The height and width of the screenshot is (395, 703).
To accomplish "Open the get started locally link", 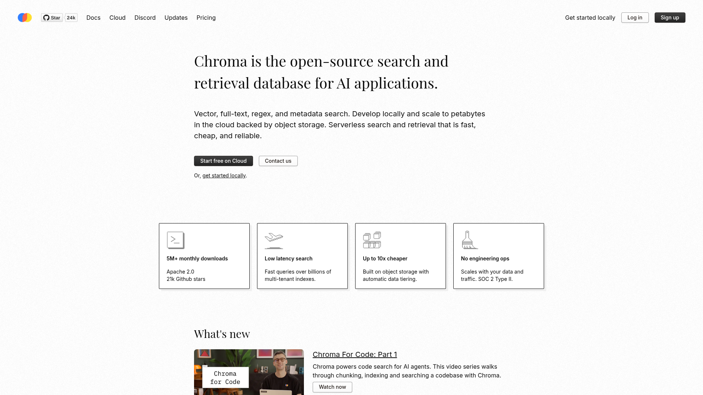I will pyautogui.click(x=224, y=176).
